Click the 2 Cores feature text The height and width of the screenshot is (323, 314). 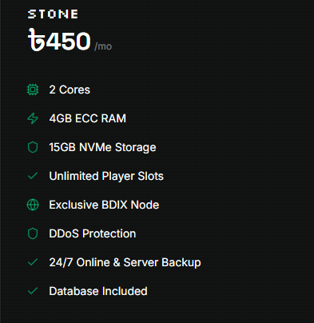(70, 90)
